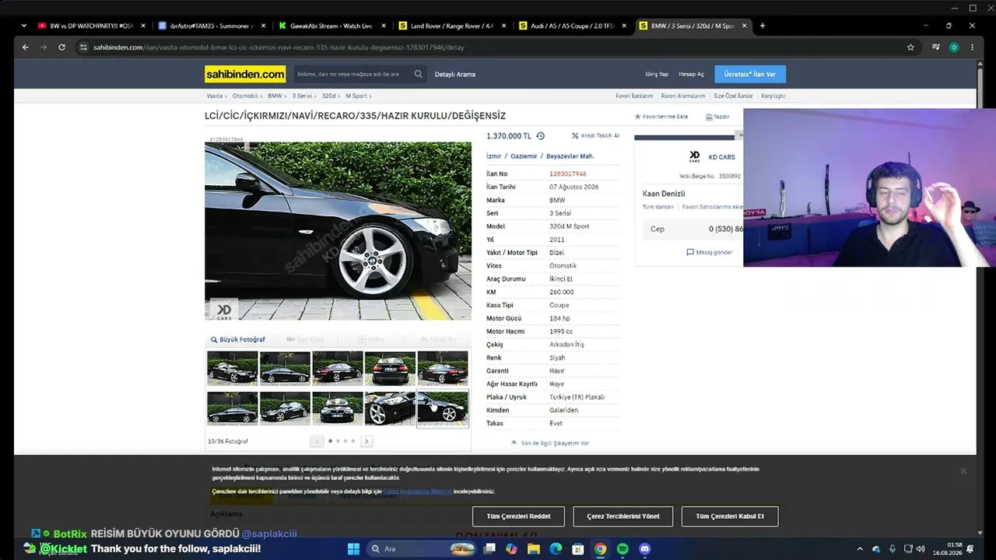Click the listing number 1283017946
The width and height of the screenshot is (996, 560).
(568, 174)
